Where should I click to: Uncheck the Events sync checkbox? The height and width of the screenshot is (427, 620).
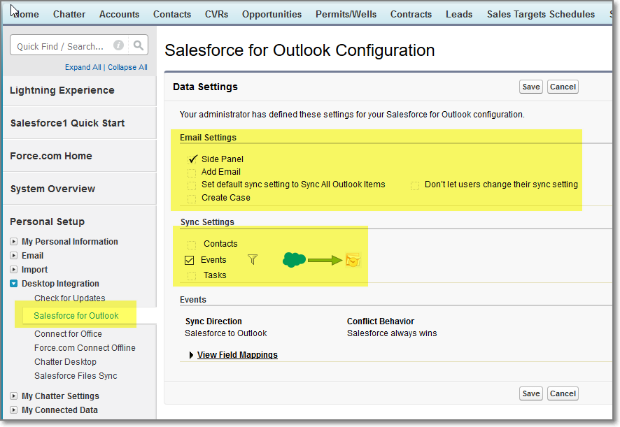190,260
